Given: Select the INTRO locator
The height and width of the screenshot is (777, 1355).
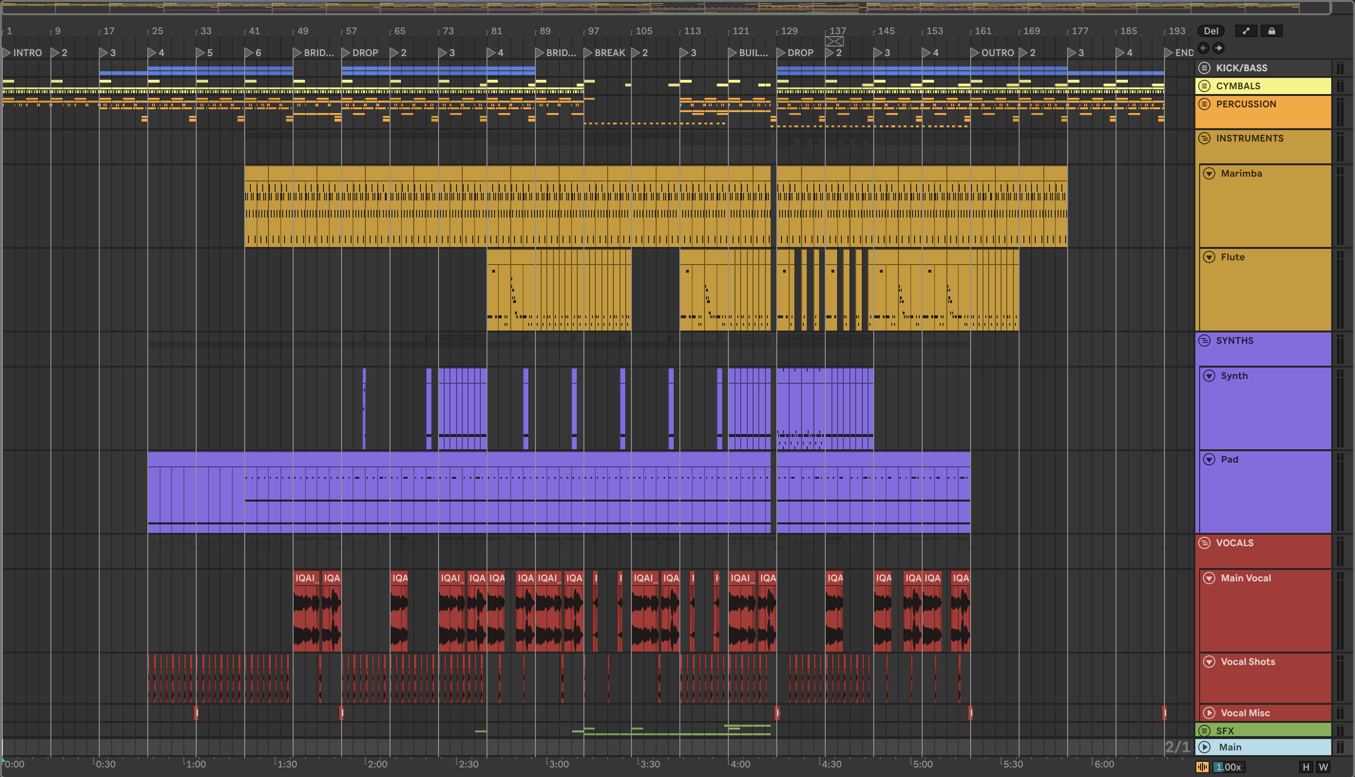Looking at the screenshot, I should click(x=22, y=53).
